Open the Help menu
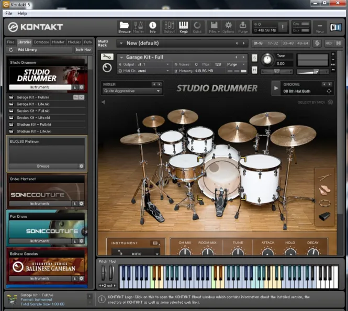 [x=22, y=13]
